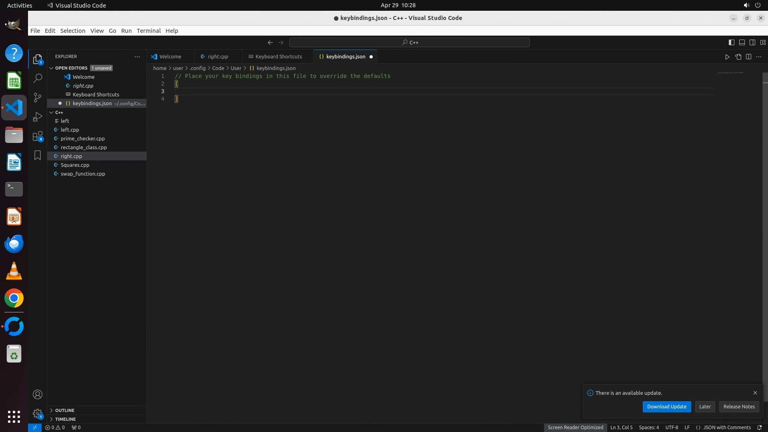Click the Run play icon in editor toolbar
Image resolution: width=768 pixels, height=432 pixels.
(727, 57)
